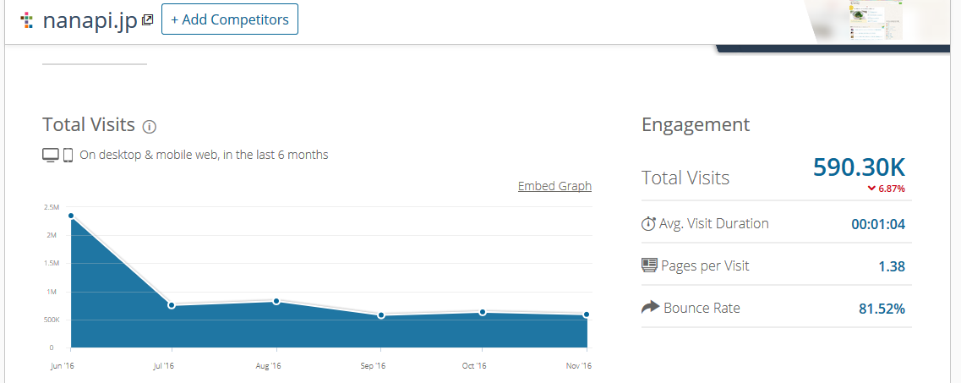Open the website preview thumbnail
The height and width of the screenshot is (383, 961).
click(x=876, y=20)
